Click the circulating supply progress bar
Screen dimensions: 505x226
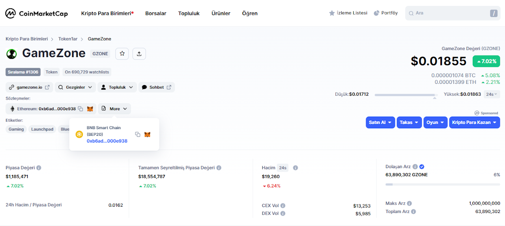pyautogui.click(x=443, y=184)
